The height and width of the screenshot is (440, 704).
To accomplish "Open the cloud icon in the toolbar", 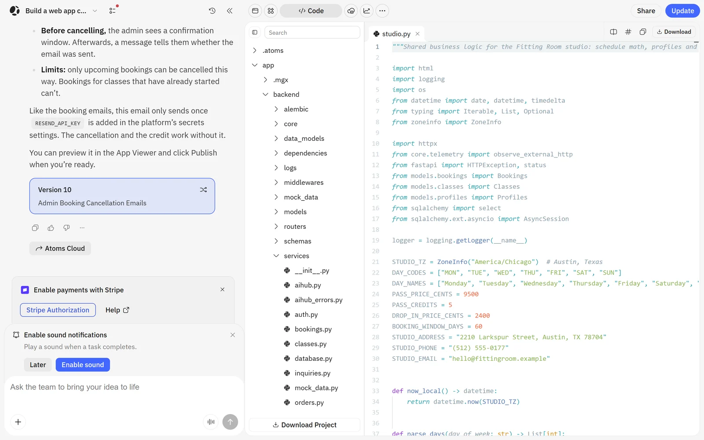I will coord(351,11).
